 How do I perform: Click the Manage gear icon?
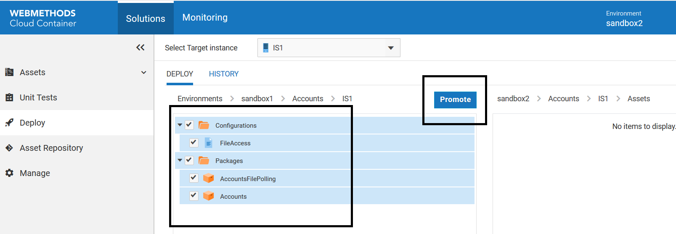point(9,173)
